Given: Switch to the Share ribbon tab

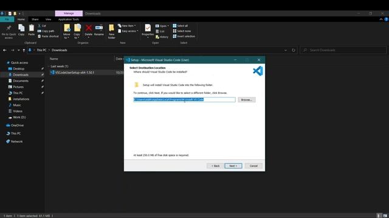Looking at the screenshot, I should pos(35,19).
